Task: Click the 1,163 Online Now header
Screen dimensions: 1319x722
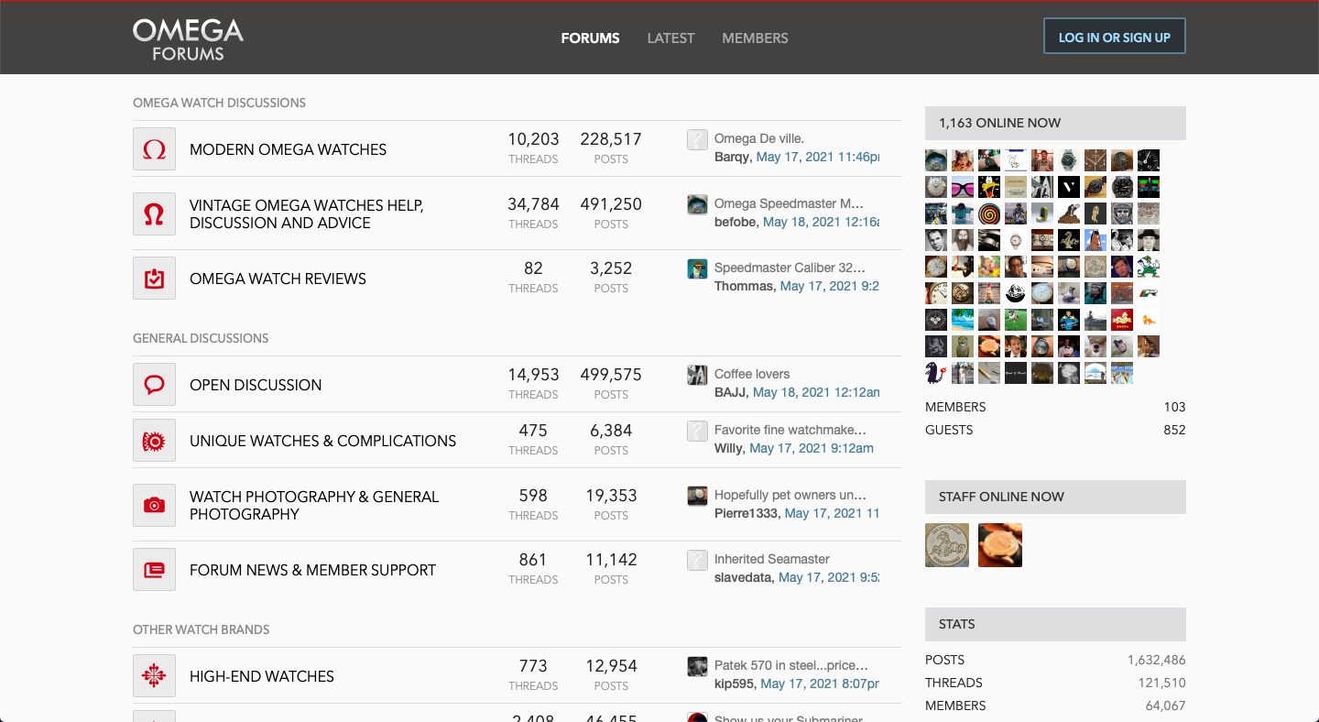Action: (x=1055, y=123)
